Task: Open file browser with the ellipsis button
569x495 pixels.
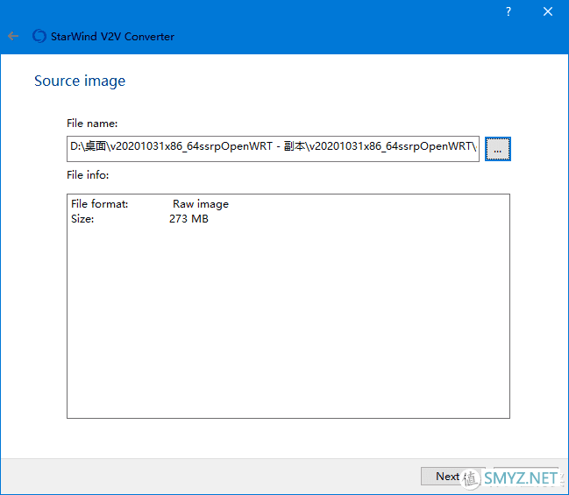Action: click(x=497, y=150)
